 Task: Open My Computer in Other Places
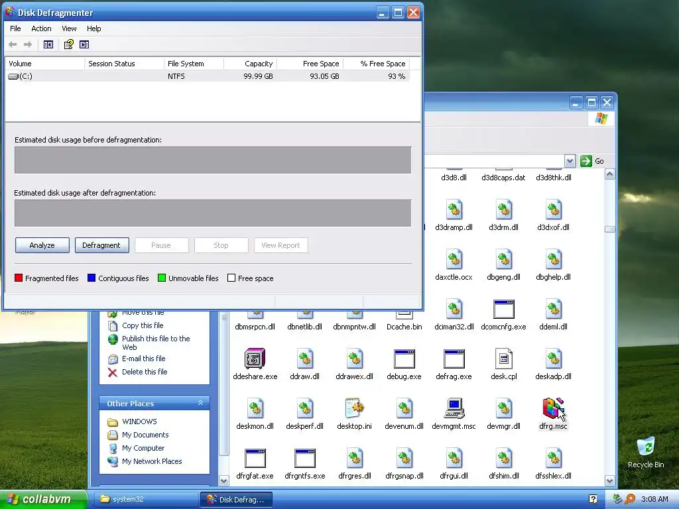click(x=143, y=448)
